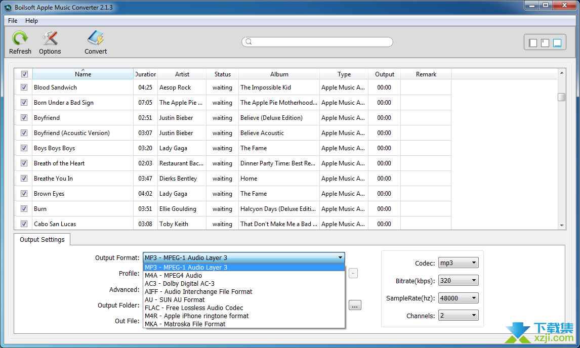Focus the search input field

[317, 42]
